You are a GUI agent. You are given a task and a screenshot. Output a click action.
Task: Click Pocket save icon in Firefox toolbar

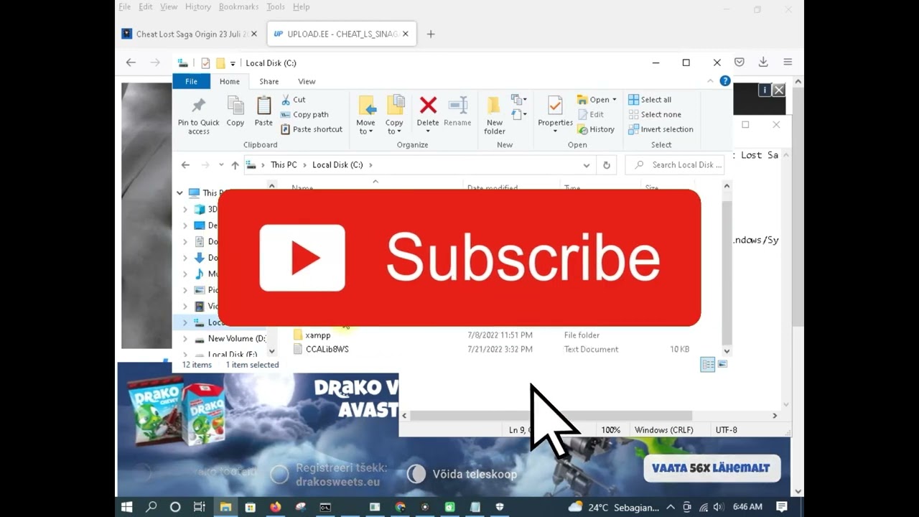tap(739, 62)
